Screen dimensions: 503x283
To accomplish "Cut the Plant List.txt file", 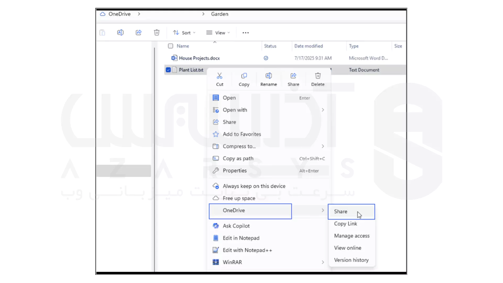I will click(x=220, y=79).
